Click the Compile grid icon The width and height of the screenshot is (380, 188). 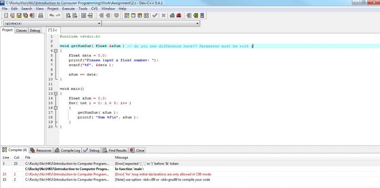point(127,15)
